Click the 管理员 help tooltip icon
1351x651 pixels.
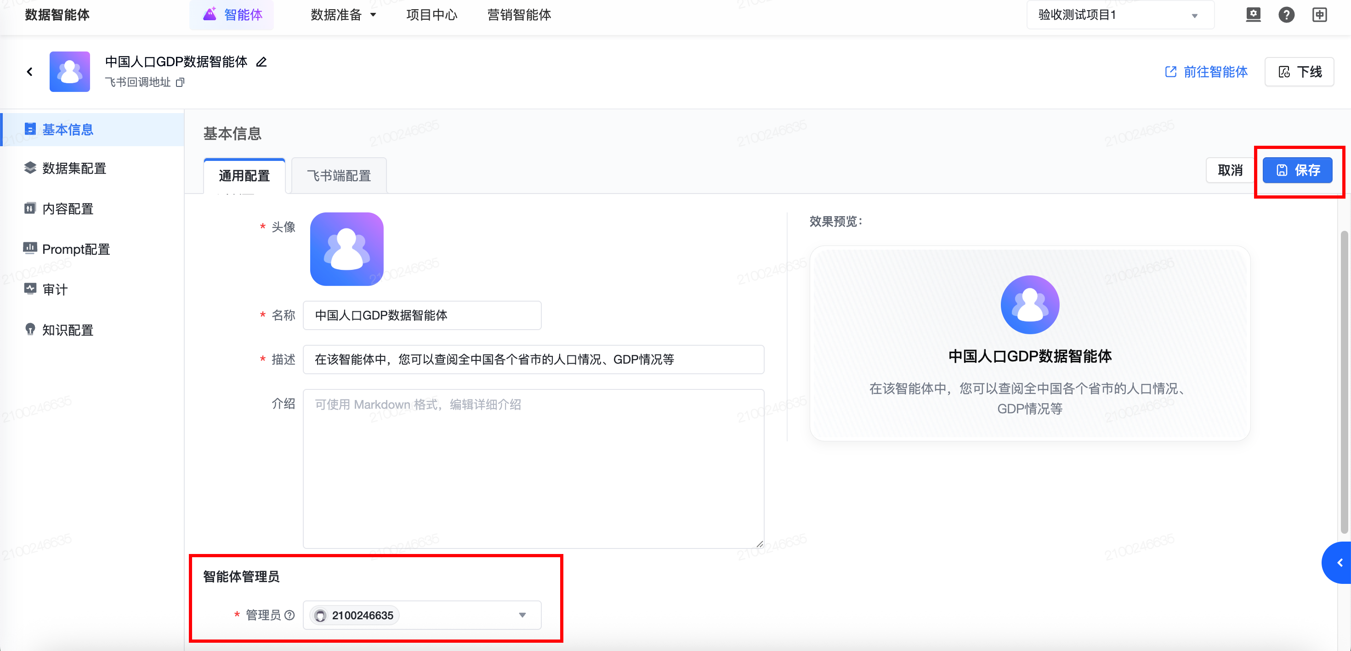[x=289, y=615]
